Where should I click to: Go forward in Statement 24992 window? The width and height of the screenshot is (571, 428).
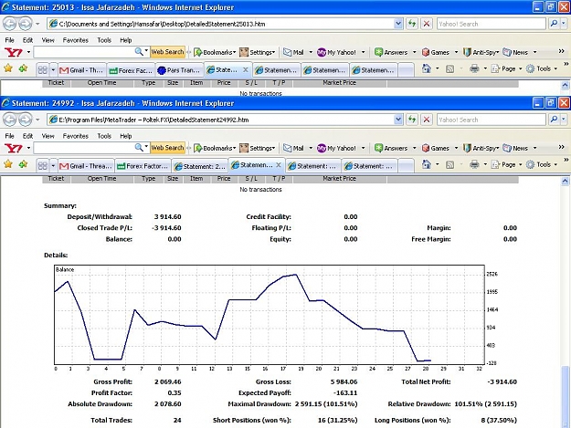pyautogui.click(x=25, y=120)
